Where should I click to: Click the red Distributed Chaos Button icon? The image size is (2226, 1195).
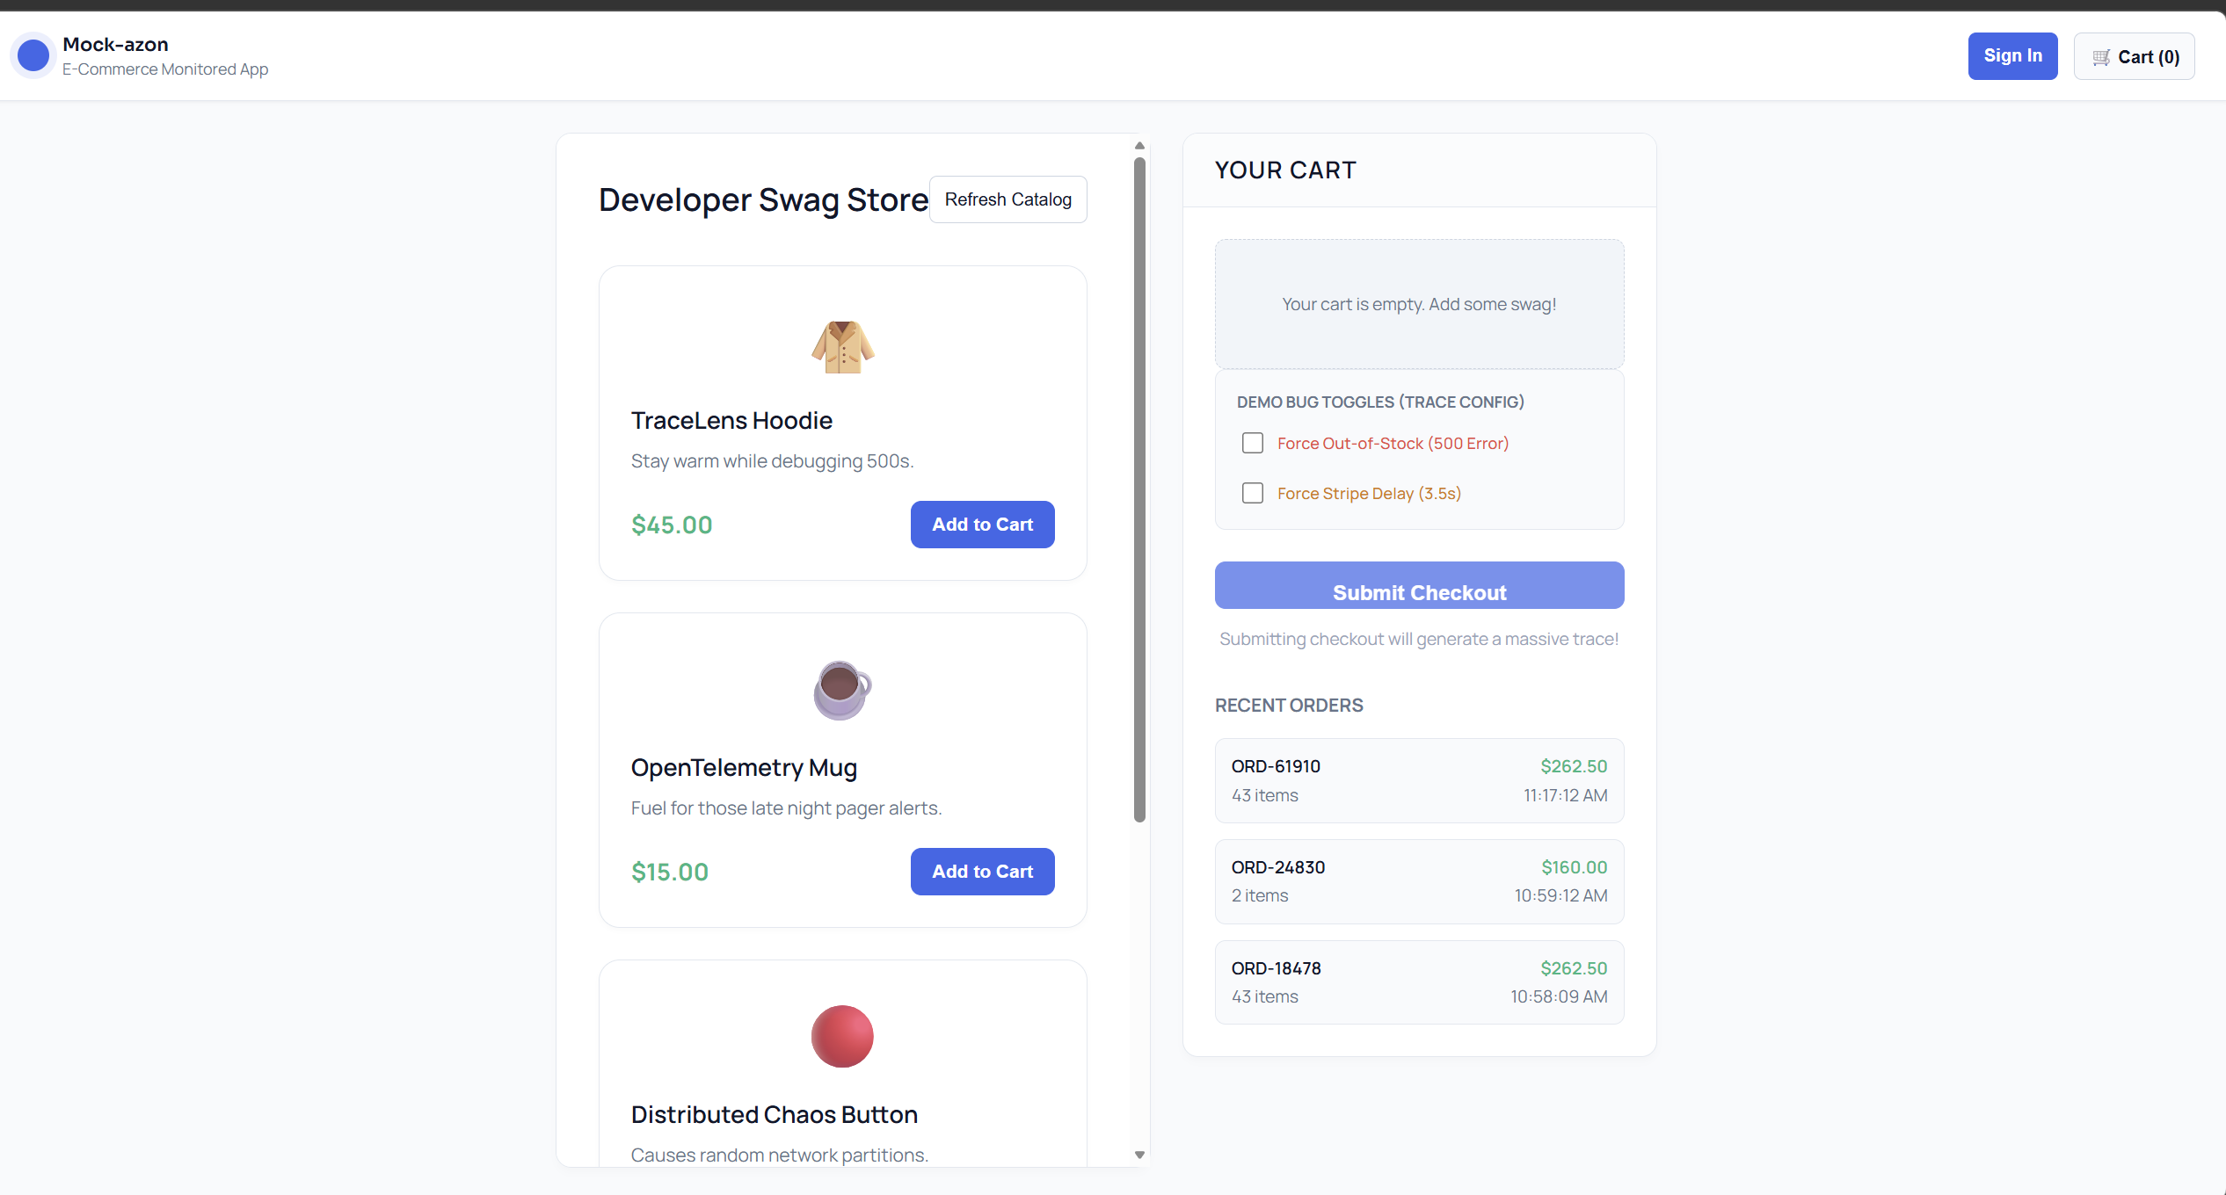(842, 1036)
